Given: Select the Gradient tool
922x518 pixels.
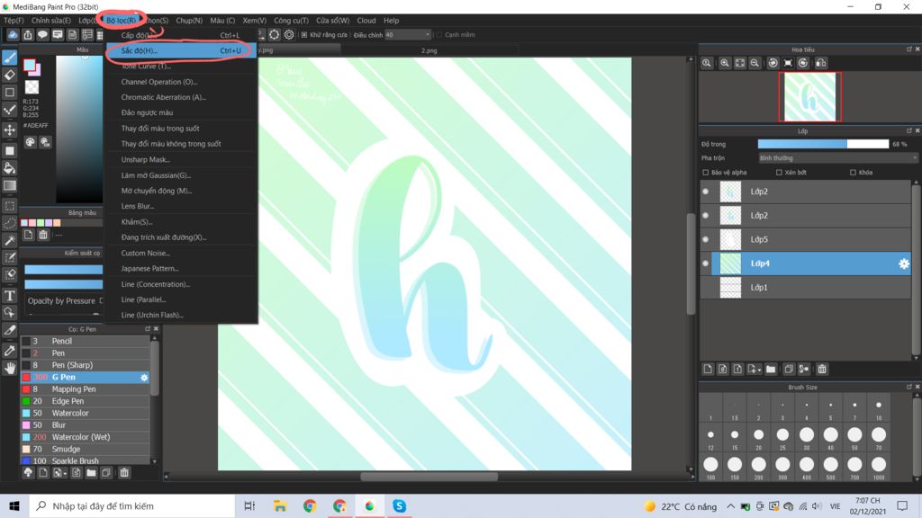Looking at the screenshot, I should [x=9, y=185].
